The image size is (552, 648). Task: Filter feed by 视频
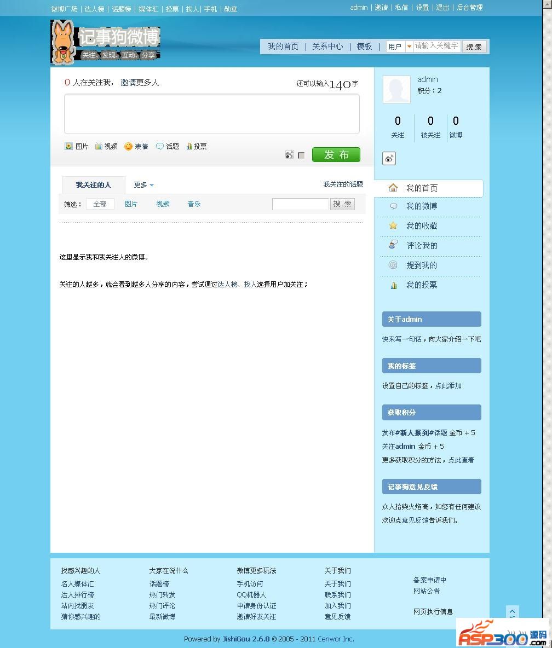[x=163, y=204]
